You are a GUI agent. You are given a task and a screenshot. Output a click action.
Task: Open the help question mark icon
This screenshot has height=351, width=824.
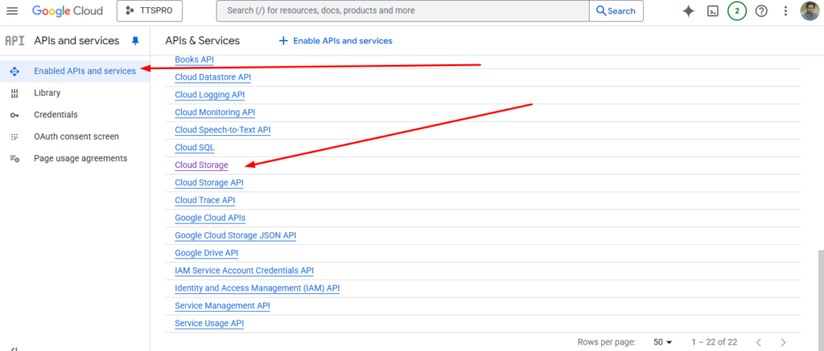[x=760, y=11]
